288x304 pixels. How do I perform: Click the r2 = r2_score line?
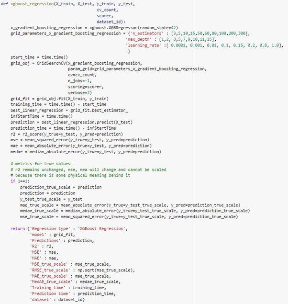click(66, 134)
